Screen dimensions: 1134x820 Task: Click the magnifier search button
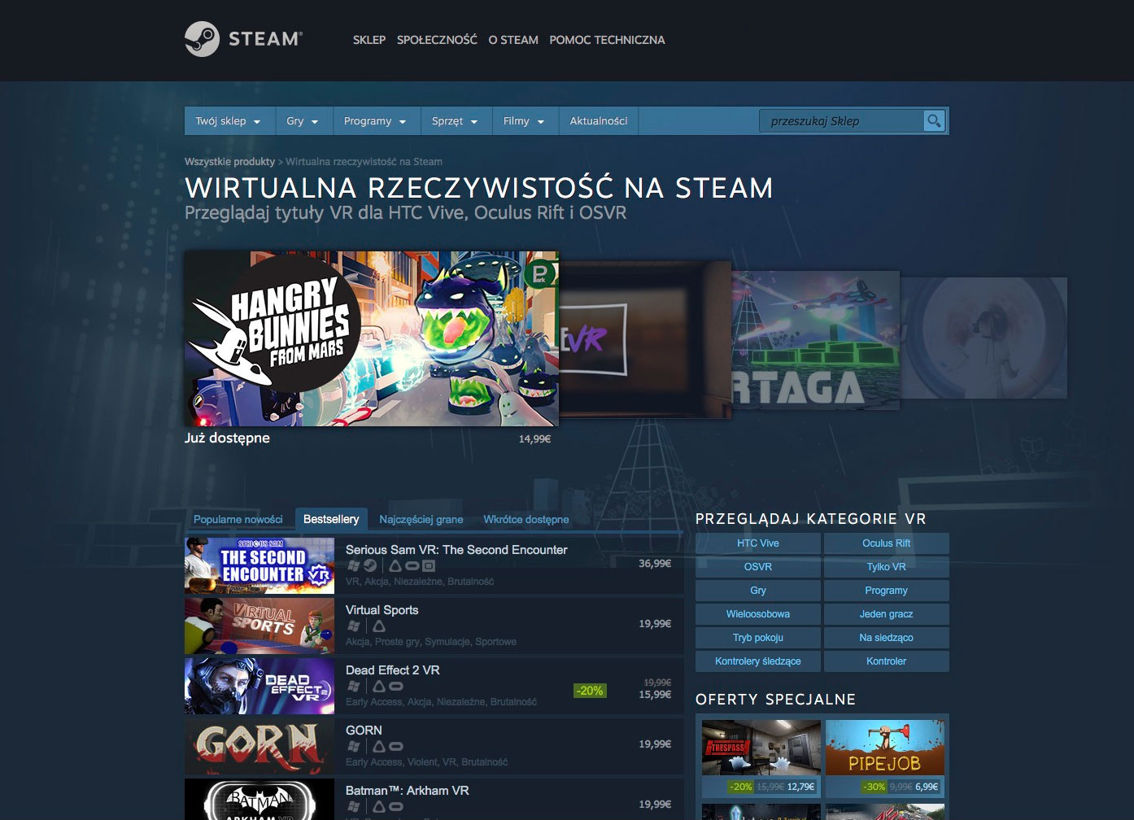point(934,121)
